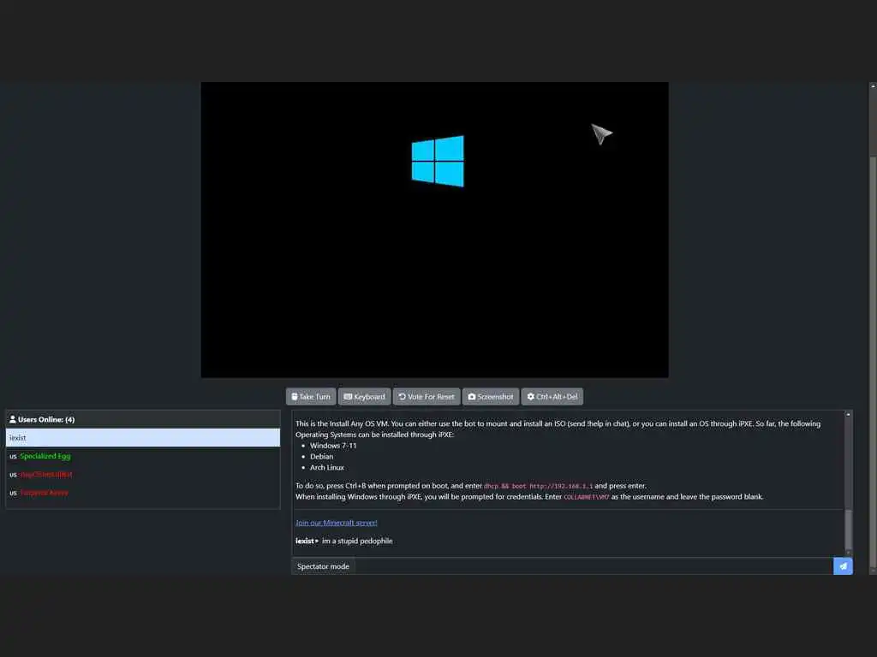
Task: Click the iexist username in chat
Action: tap(305, 541)
